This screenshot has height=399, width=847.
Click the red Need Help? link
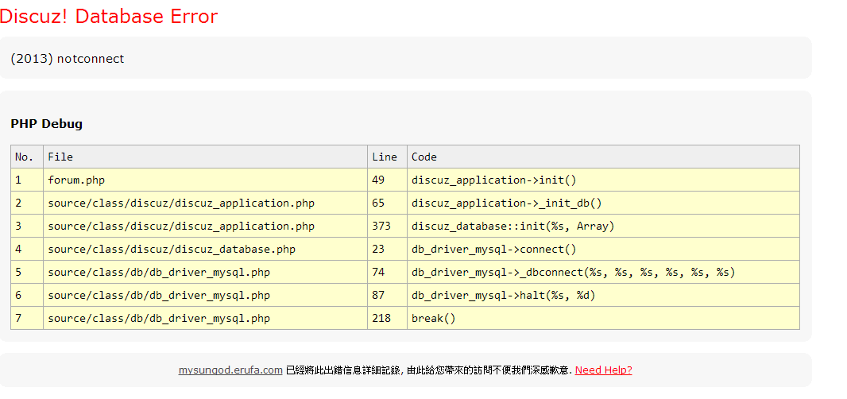pos(603,370)
